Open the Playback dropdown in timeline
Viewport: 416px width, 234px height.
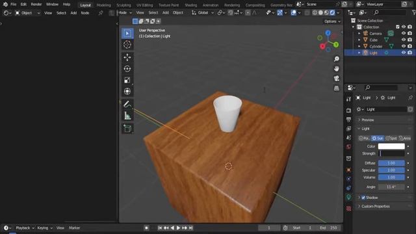point(25,228)
